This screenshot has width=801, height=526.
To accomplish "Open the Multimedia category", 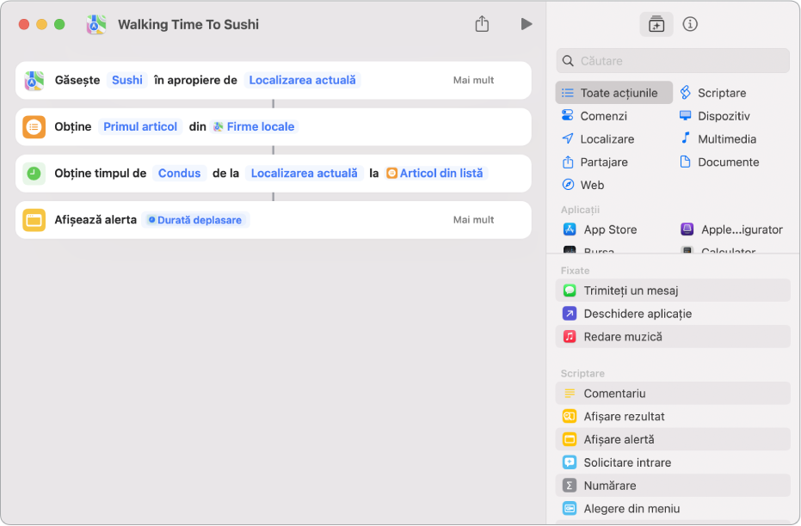I will (718, 138).
